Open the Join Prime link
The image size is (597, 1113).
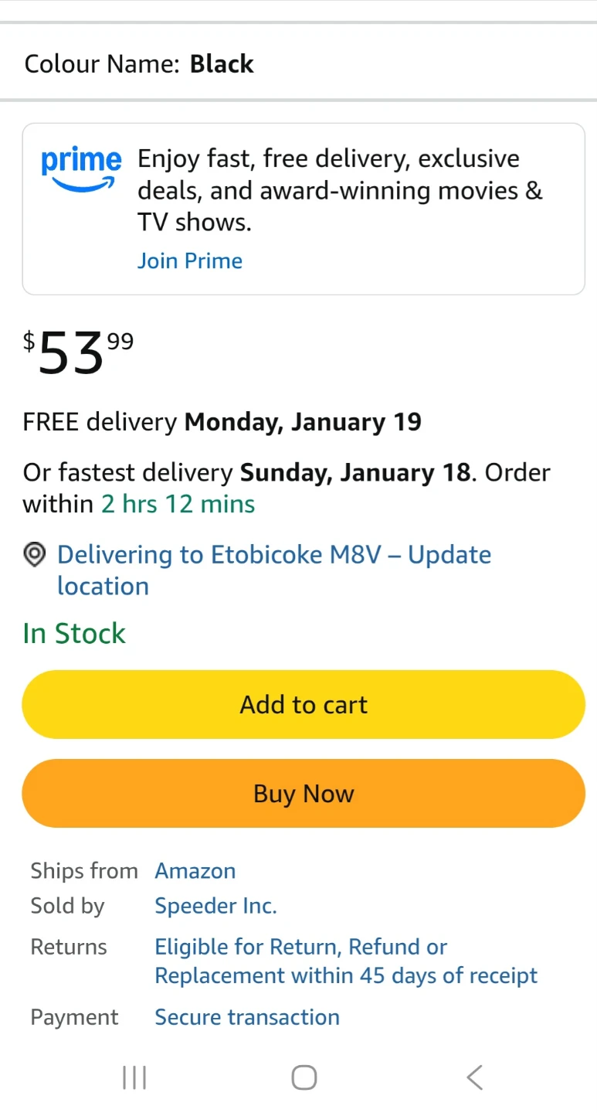coord(190,261)
